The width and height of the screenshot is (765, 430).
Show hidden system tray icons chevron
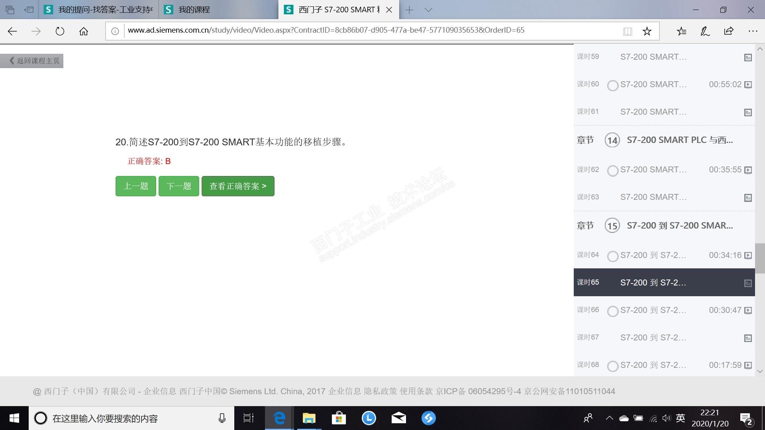pyautogui.click(x=609, y=418)
